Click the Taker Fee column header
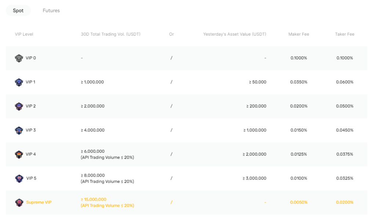The width and height of the screenshot is (376, 222). pyautogui.click(x=345, y=34)
